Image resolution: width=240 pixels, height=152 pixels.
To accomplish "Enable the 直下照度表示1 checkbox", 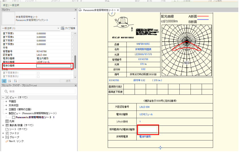I will point(38,73).
